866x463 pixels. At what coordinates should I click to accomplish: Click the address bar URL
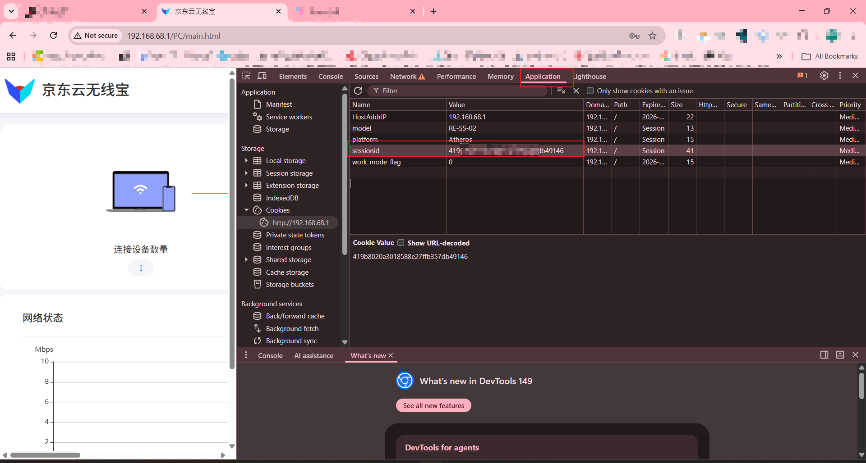173,36
